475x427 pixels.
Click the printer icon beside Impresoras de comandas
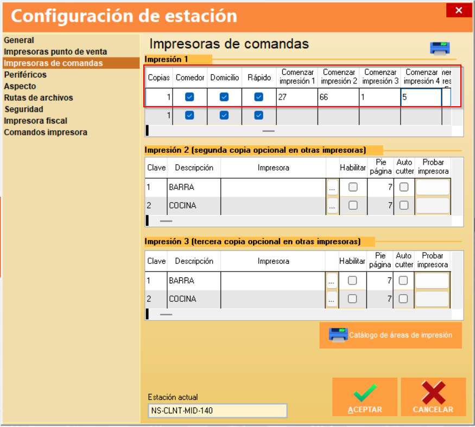(440, 48)
